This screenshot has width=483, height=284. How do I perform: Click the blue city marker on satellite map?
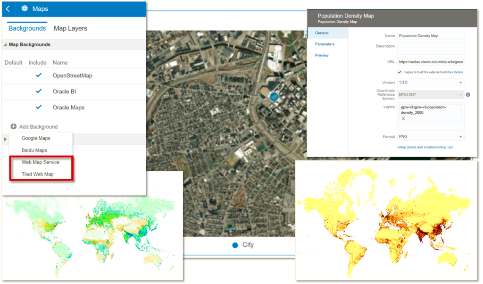[274, 97]
